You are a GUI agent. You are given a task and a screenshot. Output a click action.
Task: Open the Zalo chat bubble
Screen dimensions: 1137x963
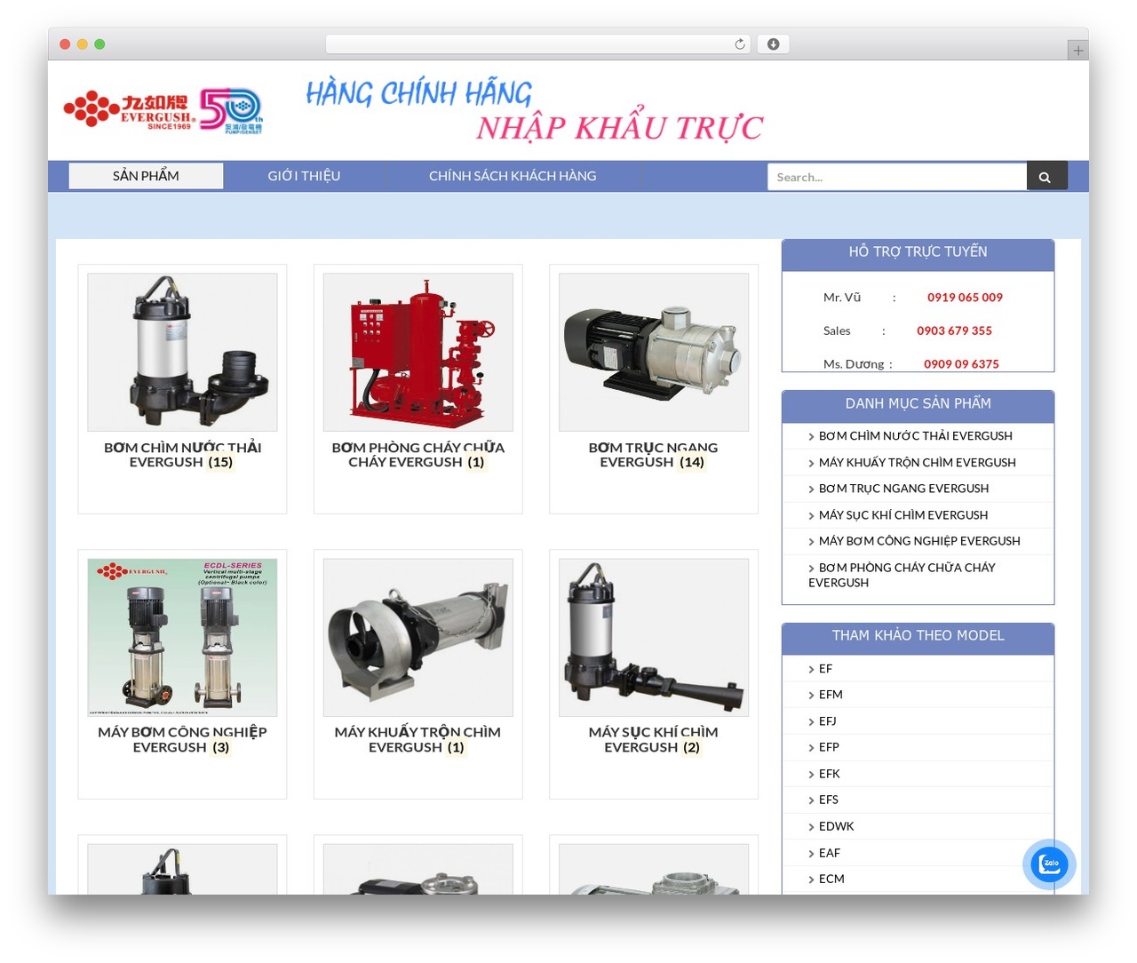(1049, 864)
